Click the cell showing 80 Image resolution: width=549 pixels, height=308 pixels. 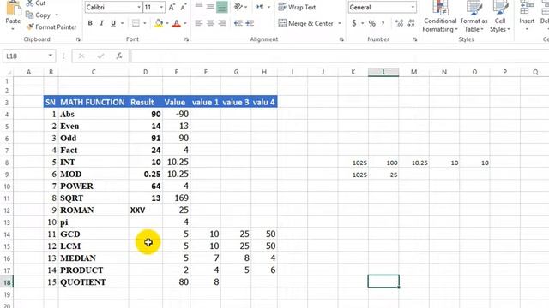coord(177,282)
